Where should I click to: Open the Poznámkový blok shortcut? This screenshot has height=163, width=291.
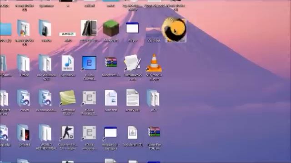[132, 63]
